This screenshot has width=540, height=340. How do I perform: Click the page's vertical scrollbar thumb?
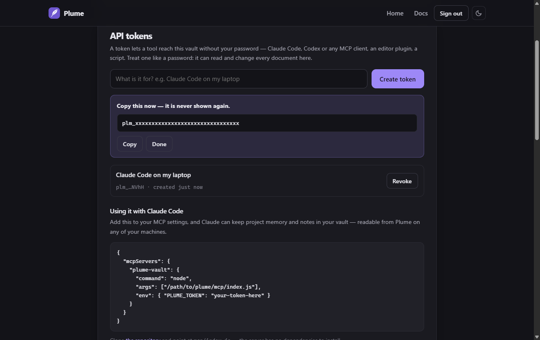coord(537,90)
